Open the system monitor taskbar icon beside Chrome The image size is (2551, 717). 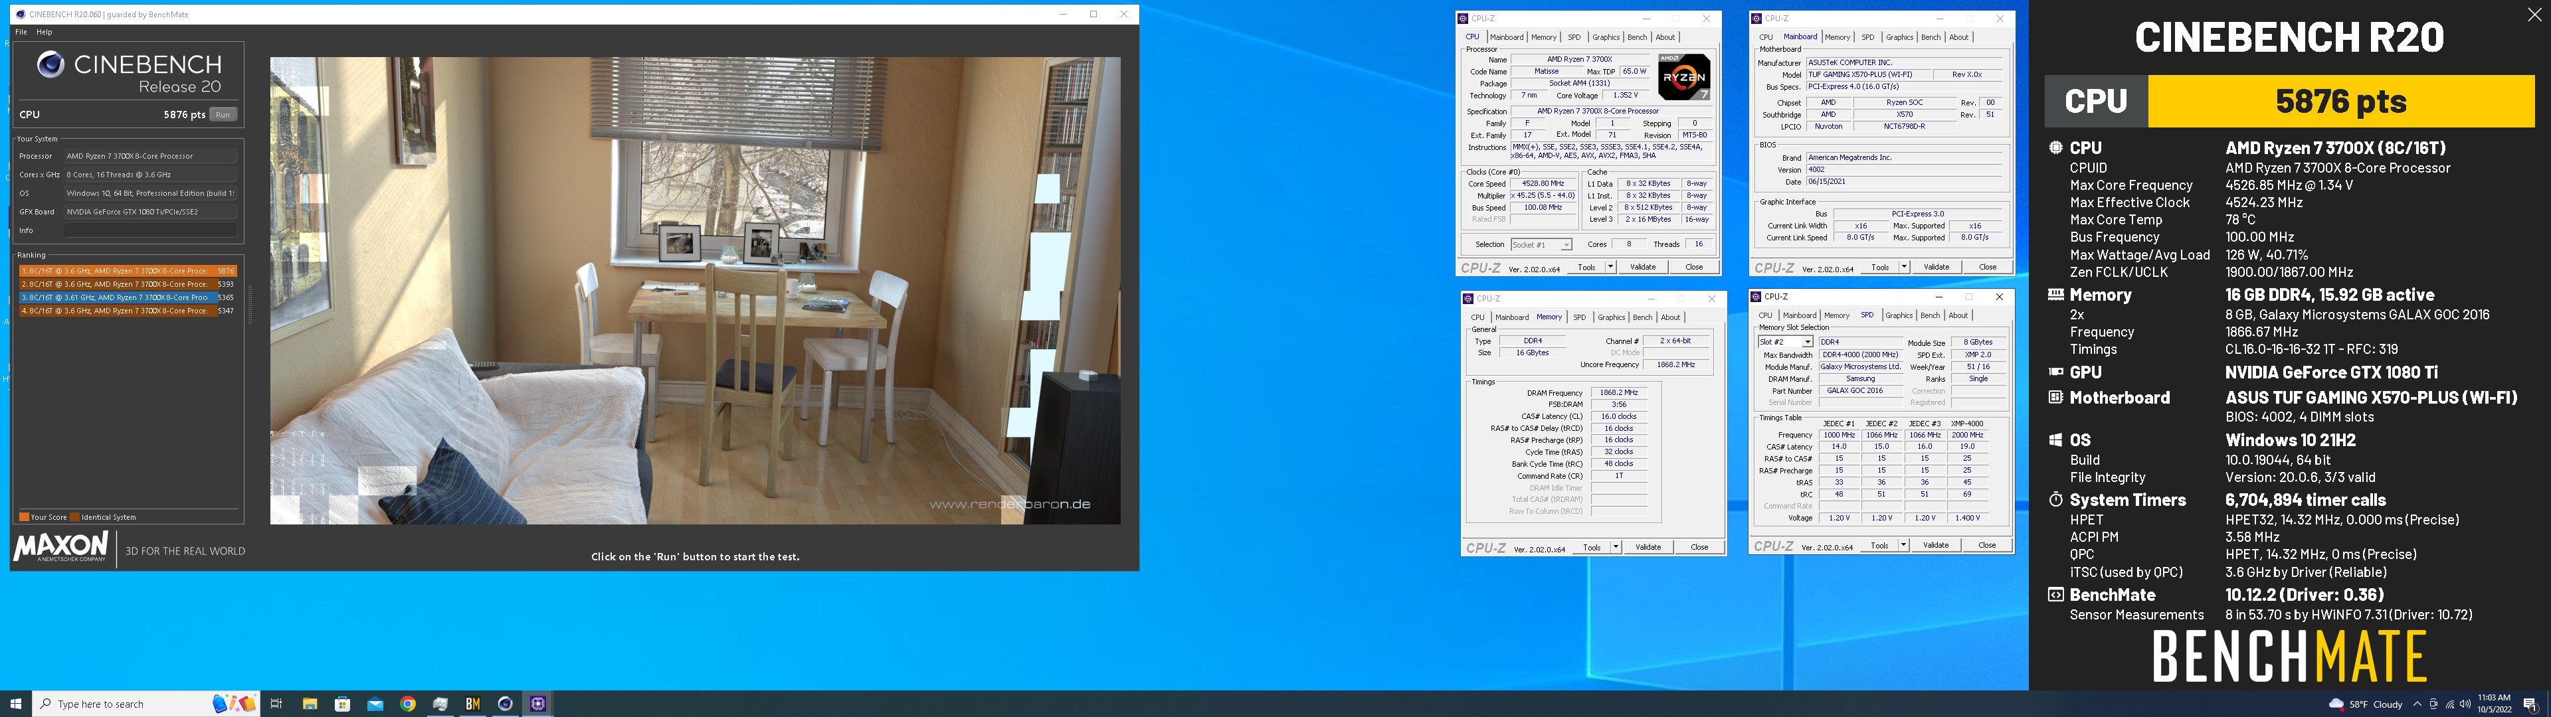pos(440,704)
